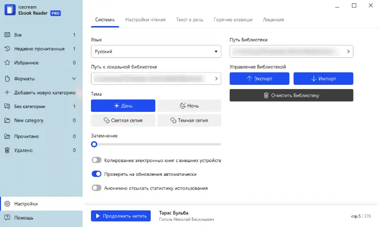Select the Ночь theme label
379x227 pixels.
(193, 106)
